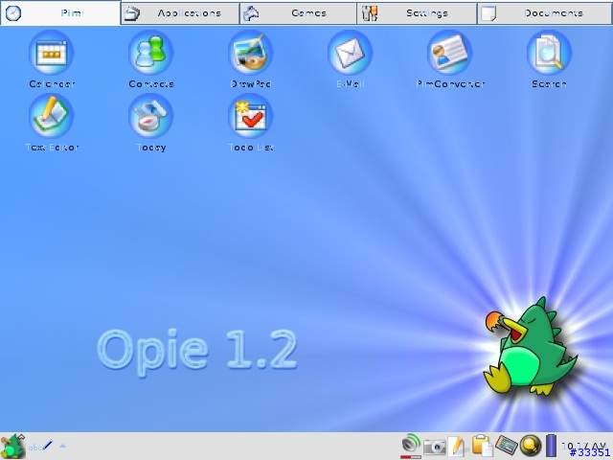Screen dimensions: 613x460
Task: Launch the Contacts app
Action: click(x=151, y=58)
